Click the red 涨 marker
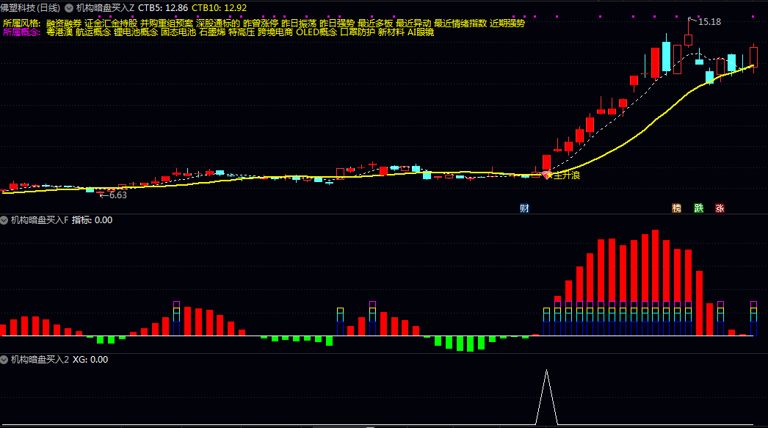Screen dimensions: 768x428 [720, 208]
